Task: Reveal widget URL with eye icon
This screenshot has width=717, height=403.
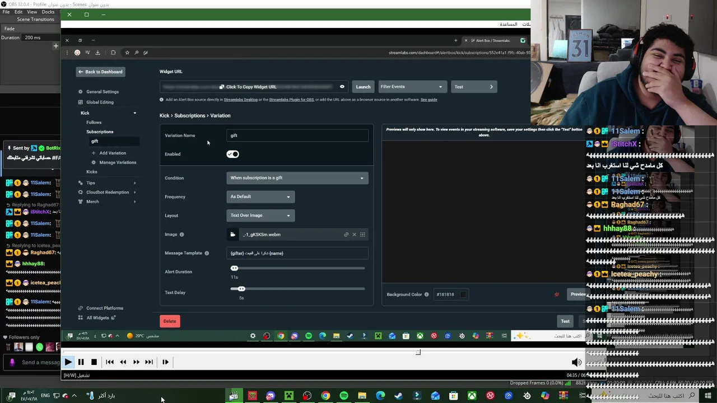Action: point(342,87)
